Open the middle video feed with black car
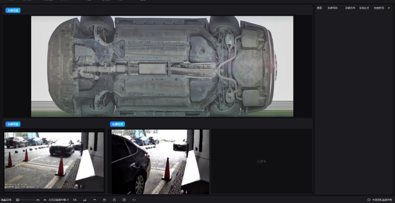Viewport: 395px width, 203px height. point(160,162)
